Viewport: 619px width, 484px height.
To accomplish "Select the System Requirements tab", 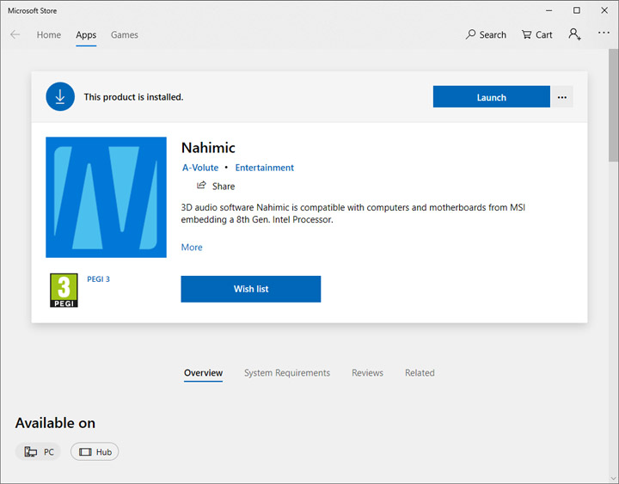I will (x=286, y=373).
